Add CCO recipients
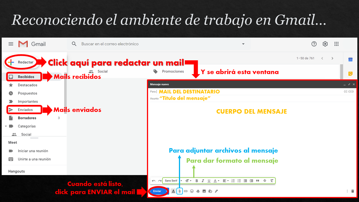Image resolution: width=359 pixels, height=202 pixels. (x=351, y=92)
